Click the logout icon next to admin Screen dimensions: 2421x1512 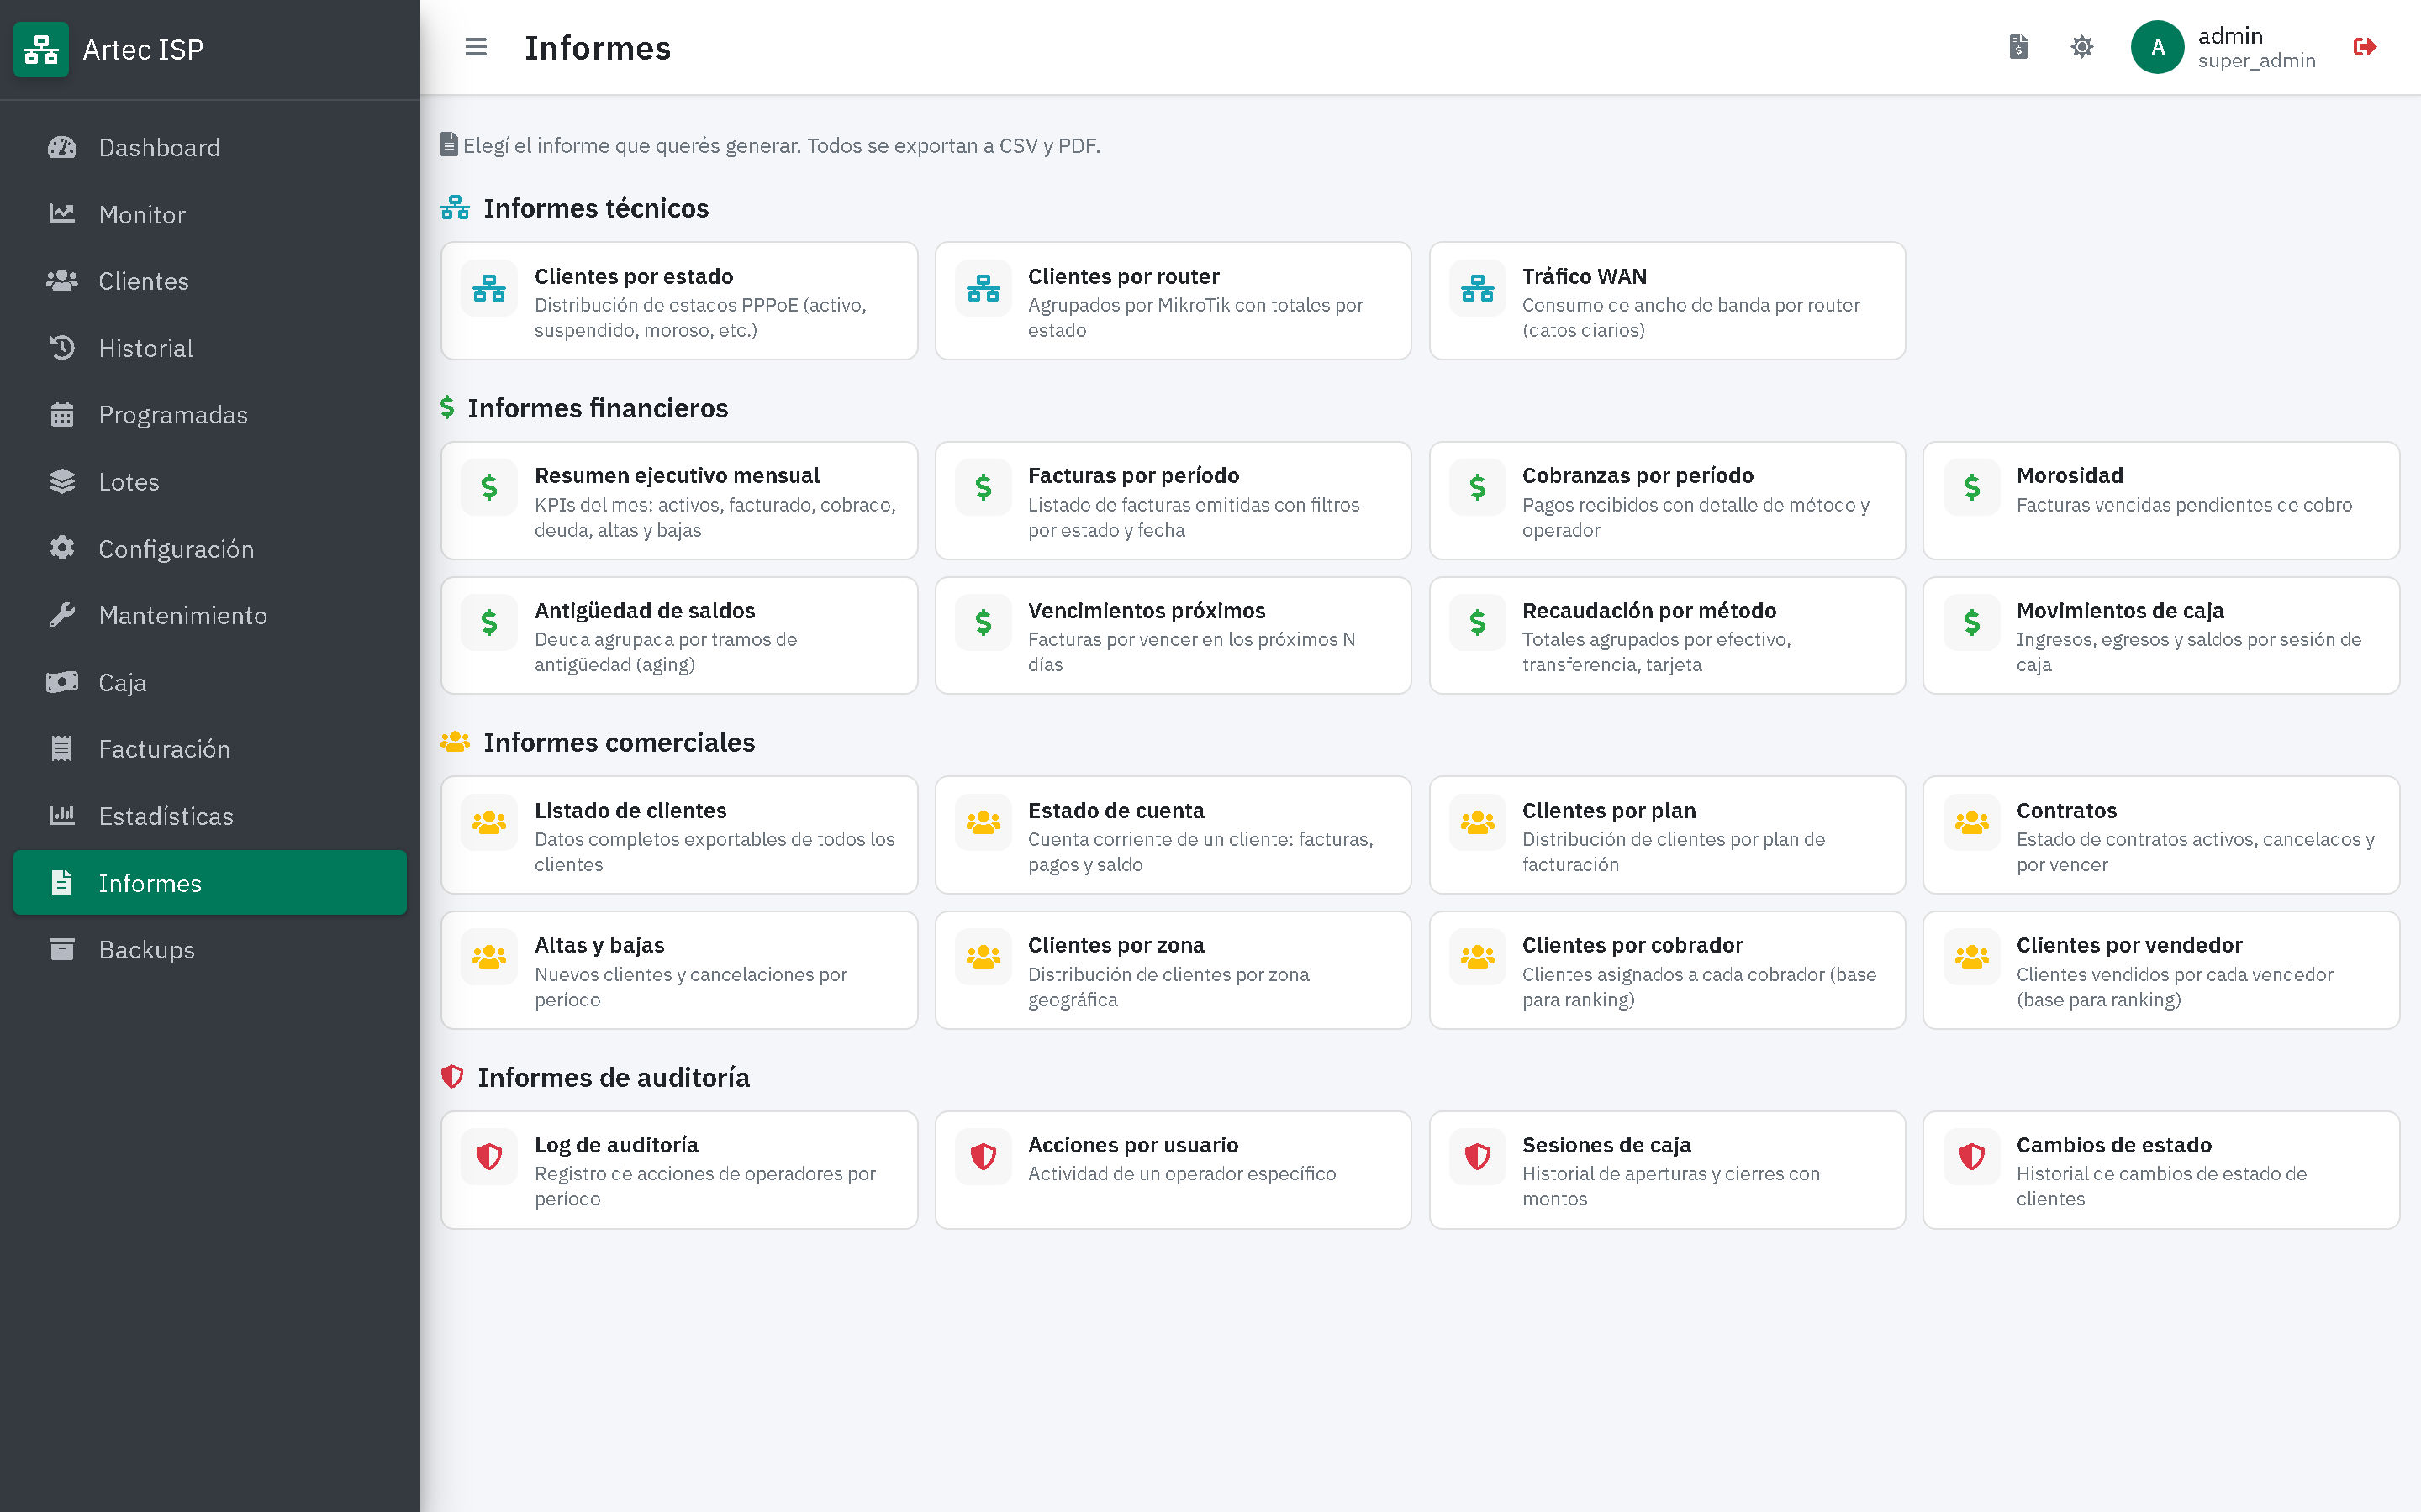click(2365, 47)
